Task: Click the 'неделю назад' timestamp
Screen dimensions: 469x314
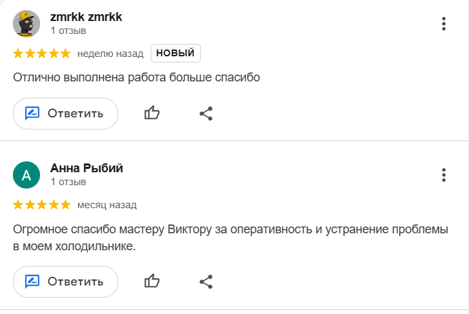Action: (111, 53)
